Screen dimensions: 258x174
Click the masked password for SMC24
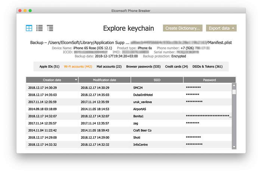193,88
